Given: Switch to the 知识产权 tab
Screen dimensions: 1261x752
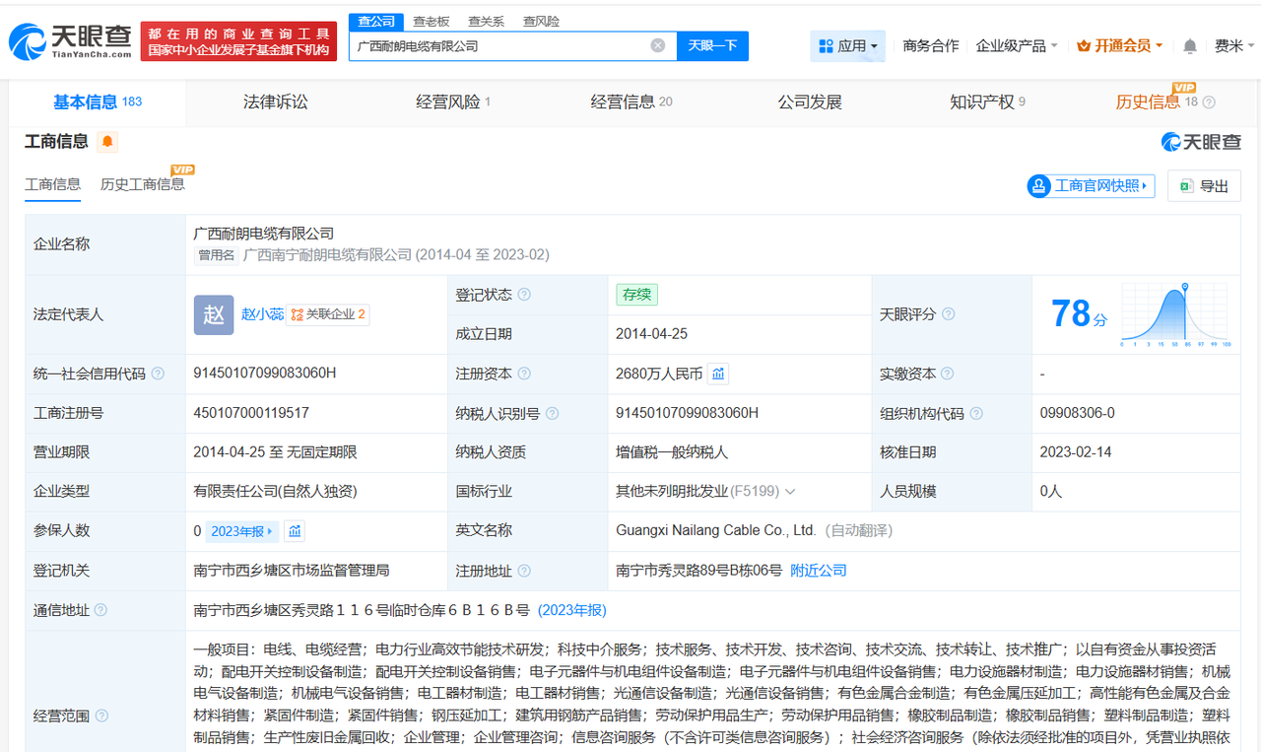Looking at the screenshot, I should pyautogui.click(x=987, y=102).
